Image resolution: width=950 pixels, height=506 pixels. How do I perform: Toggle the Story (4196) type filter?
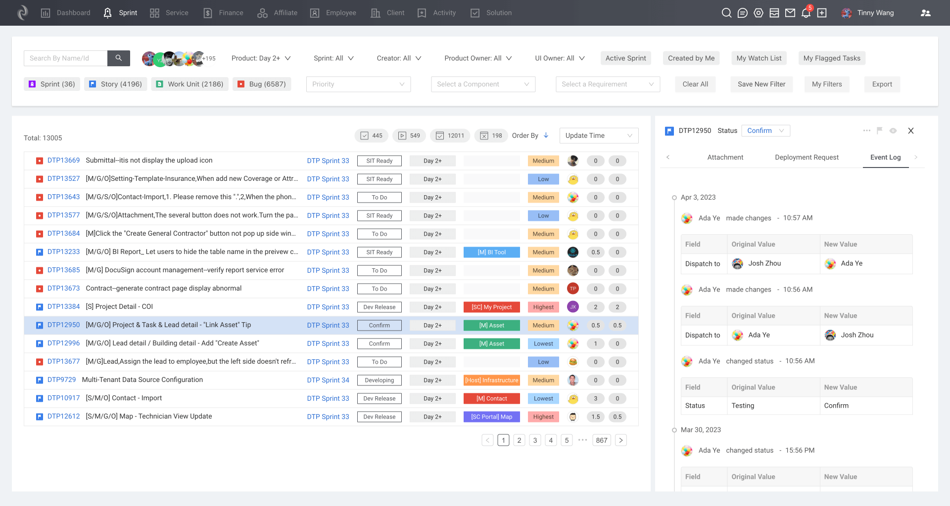click(116, 84)
